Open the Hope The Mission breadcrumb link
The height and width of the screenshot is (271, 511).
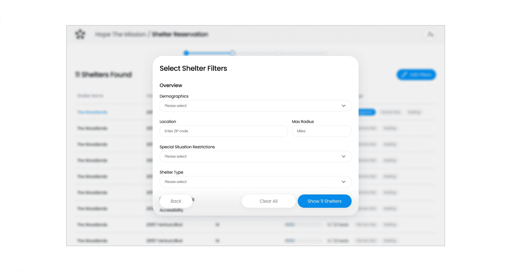(x=120, y=34)
